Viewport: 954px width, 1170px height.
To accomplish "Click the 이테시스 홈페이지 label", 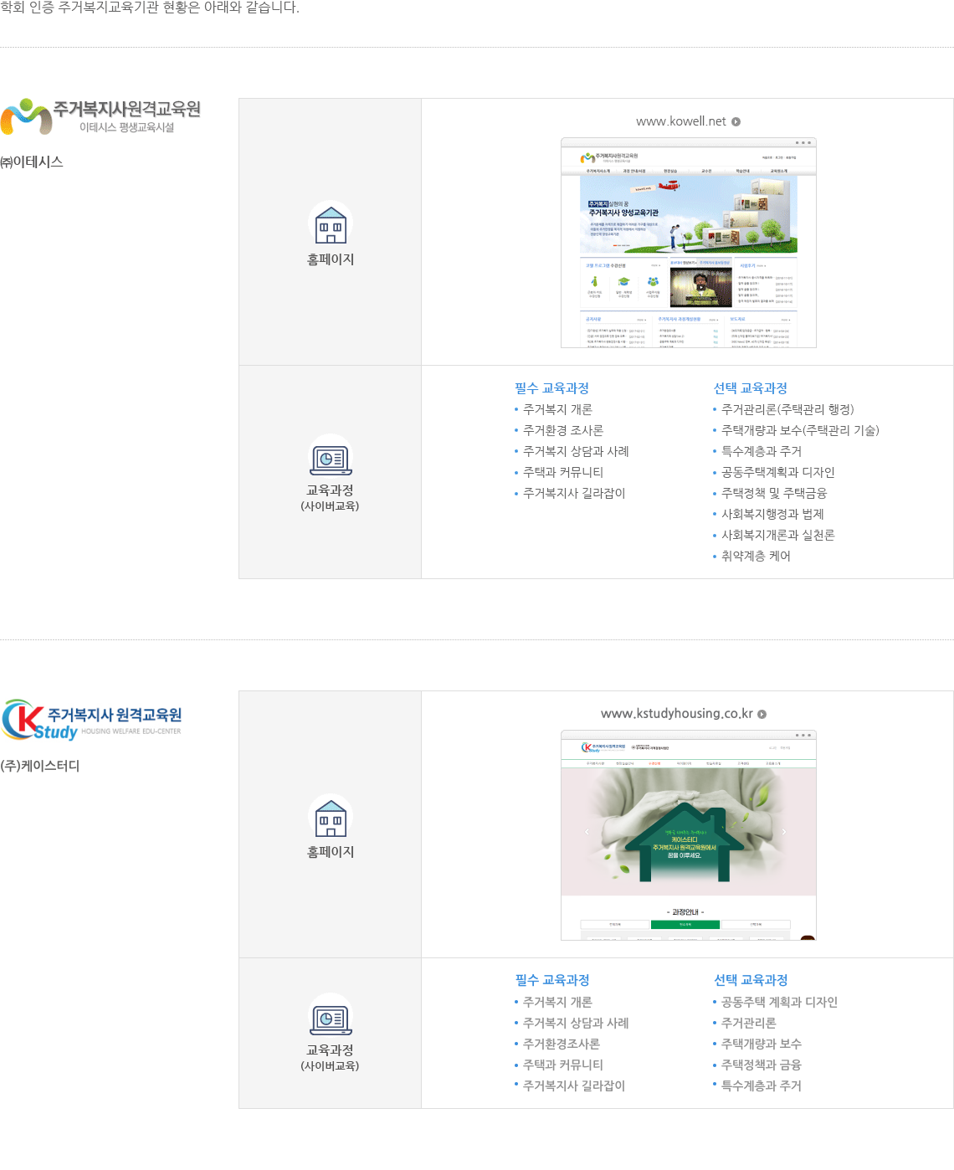I will (x=331, y=259).
